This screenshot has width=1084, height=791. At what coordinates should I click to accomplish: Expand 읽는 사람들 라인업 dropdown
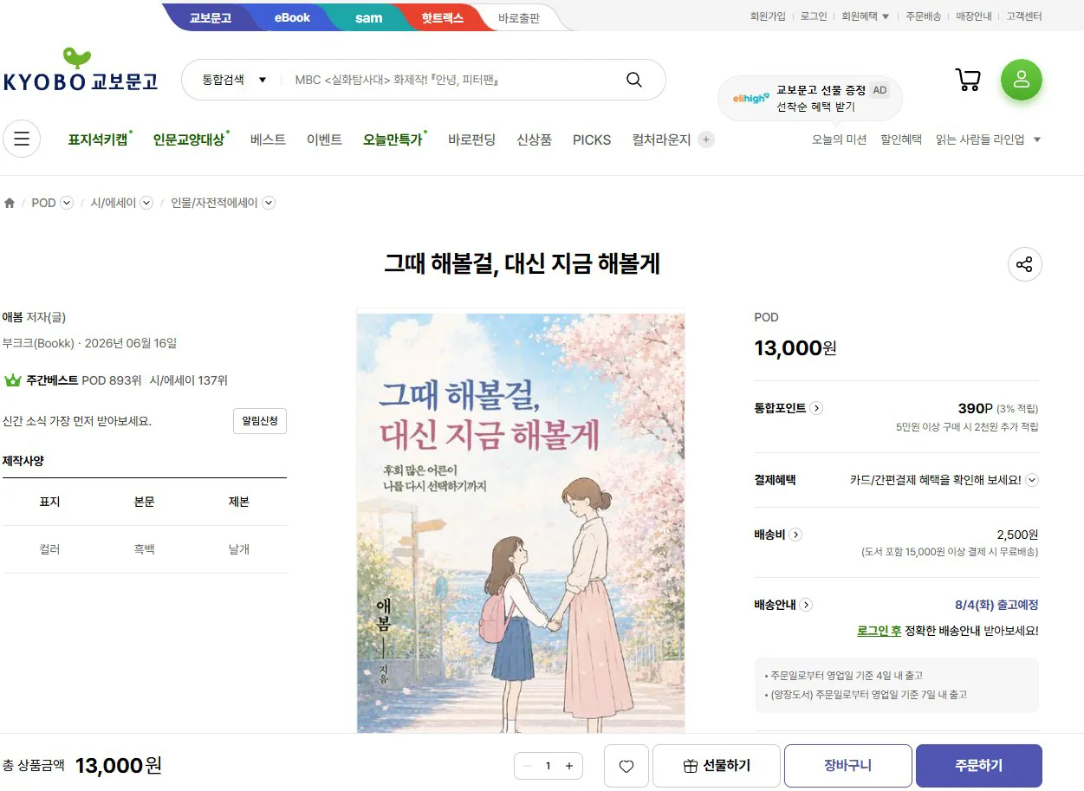(x=989, y=139)
